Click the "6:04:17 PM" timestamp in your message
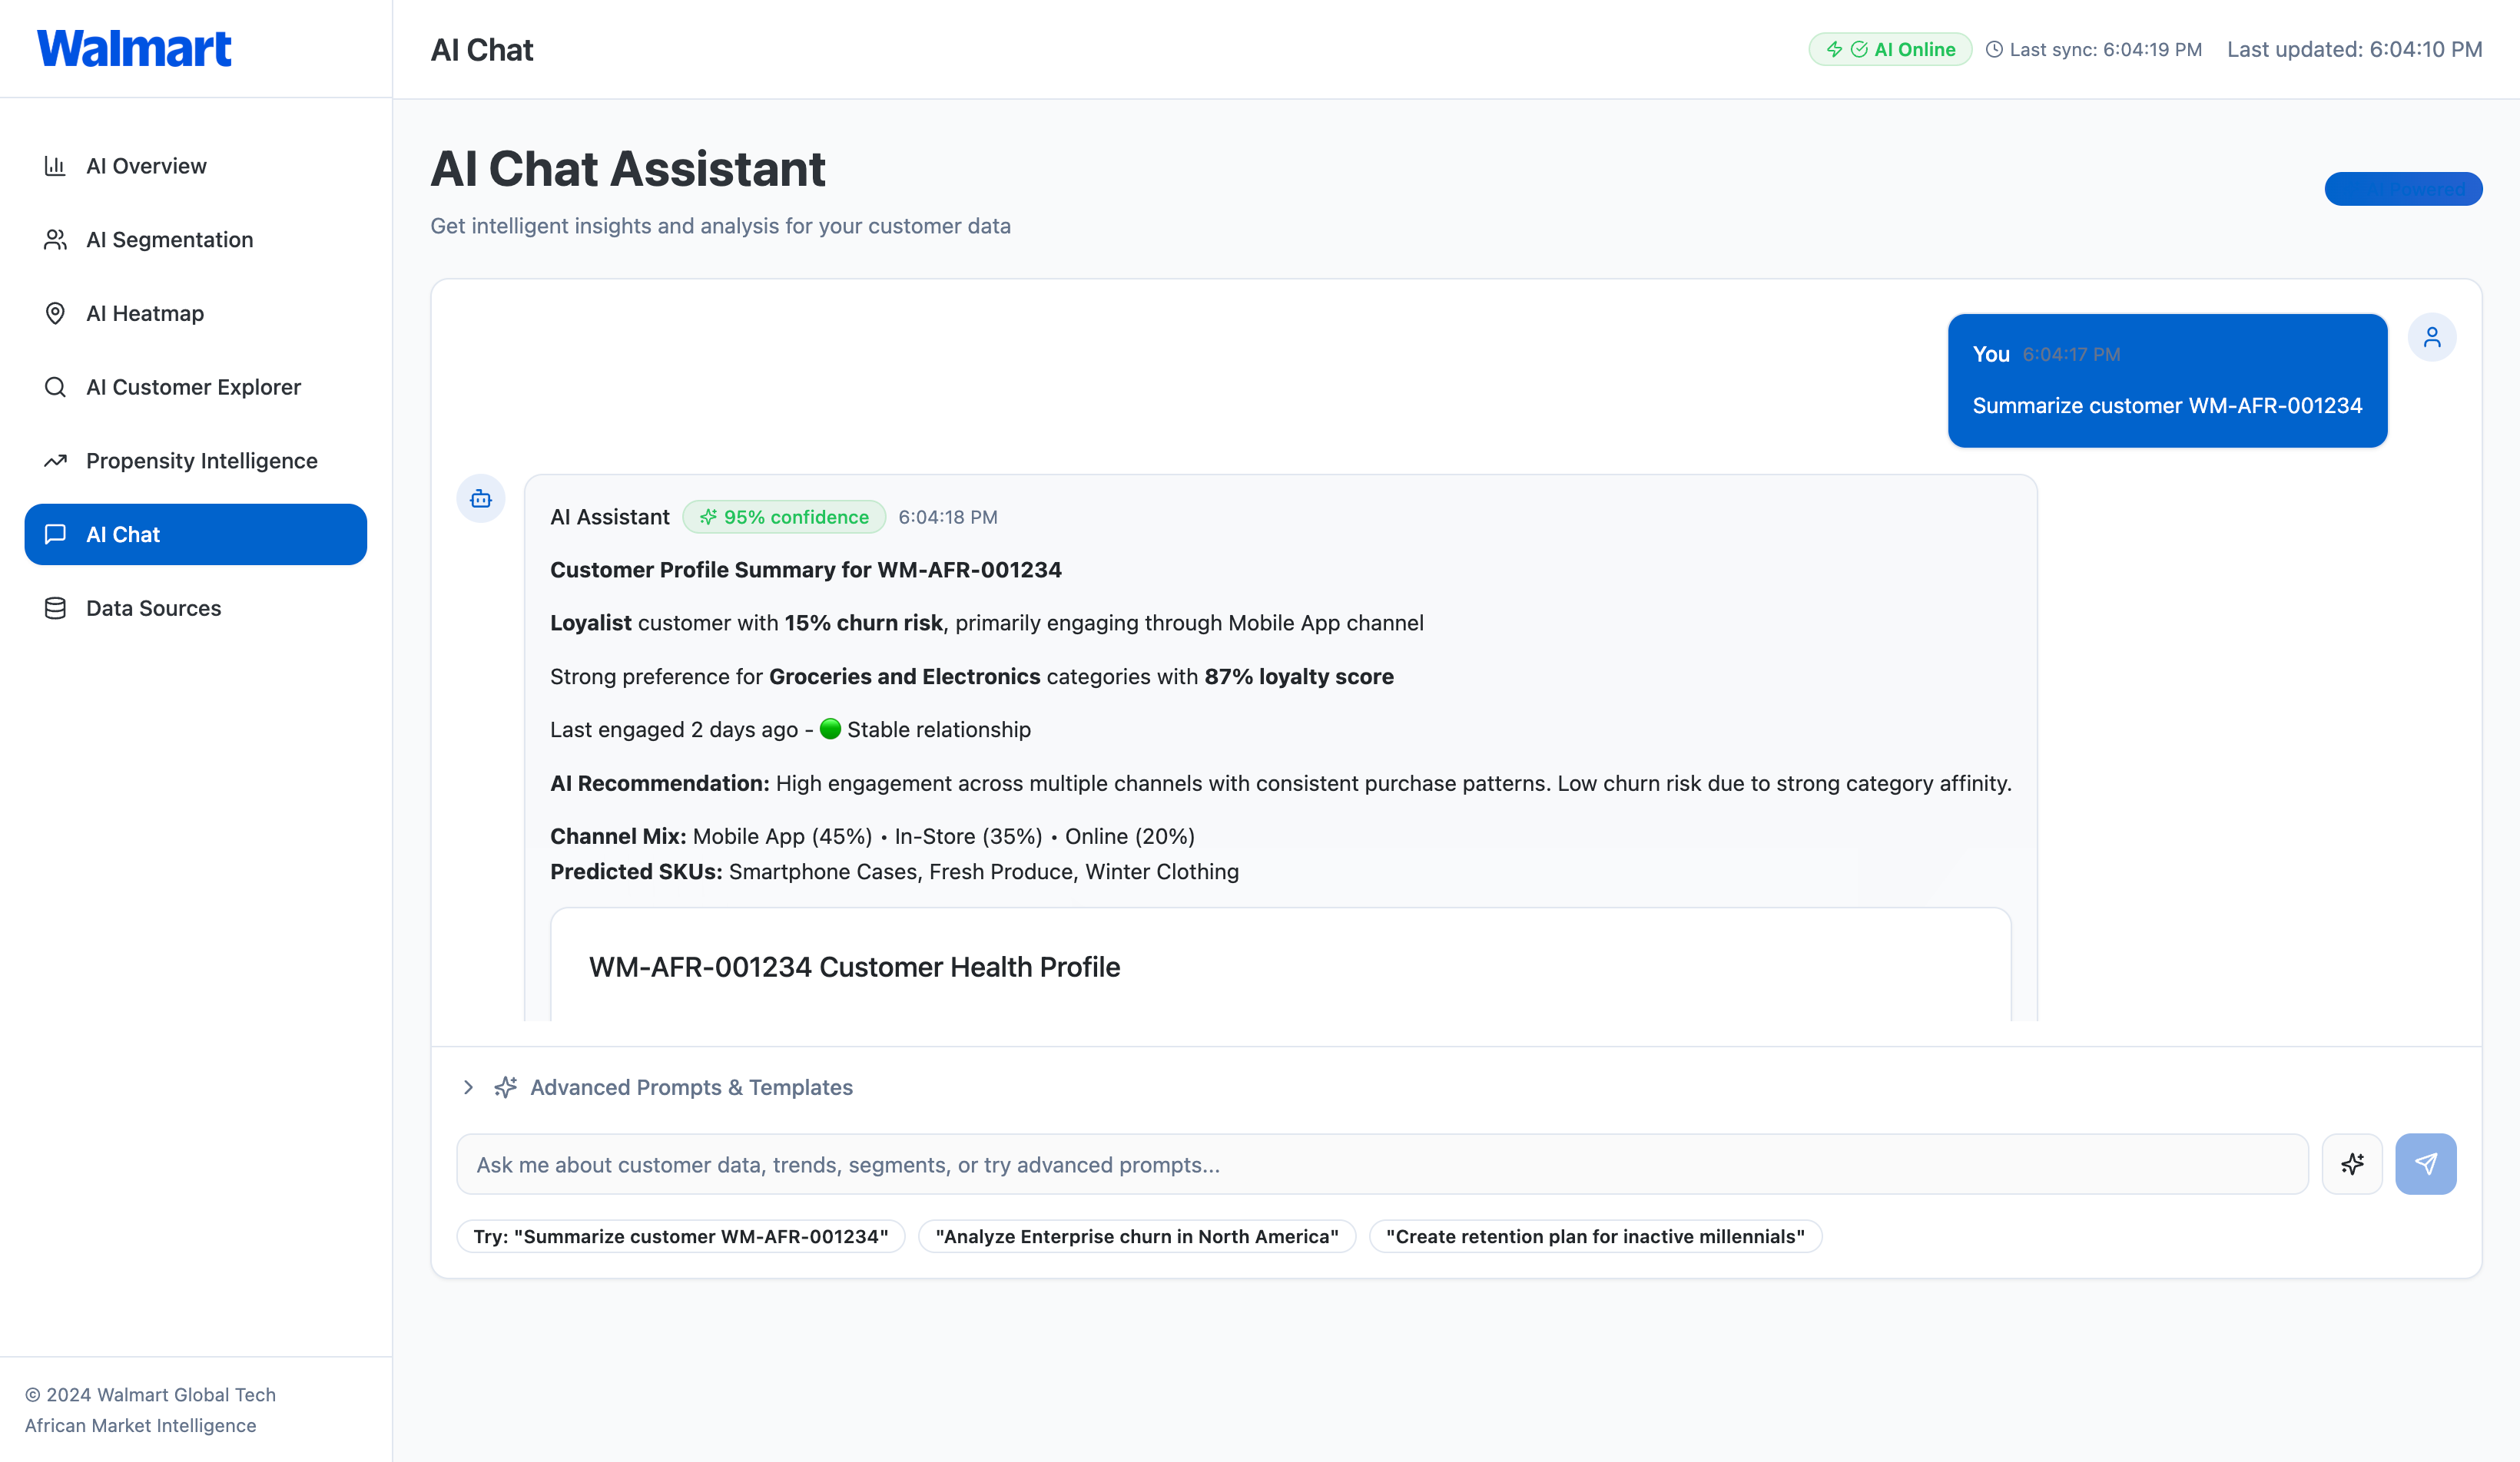Viewport: 2520px width, 1462px height. tap(2071, 355)
